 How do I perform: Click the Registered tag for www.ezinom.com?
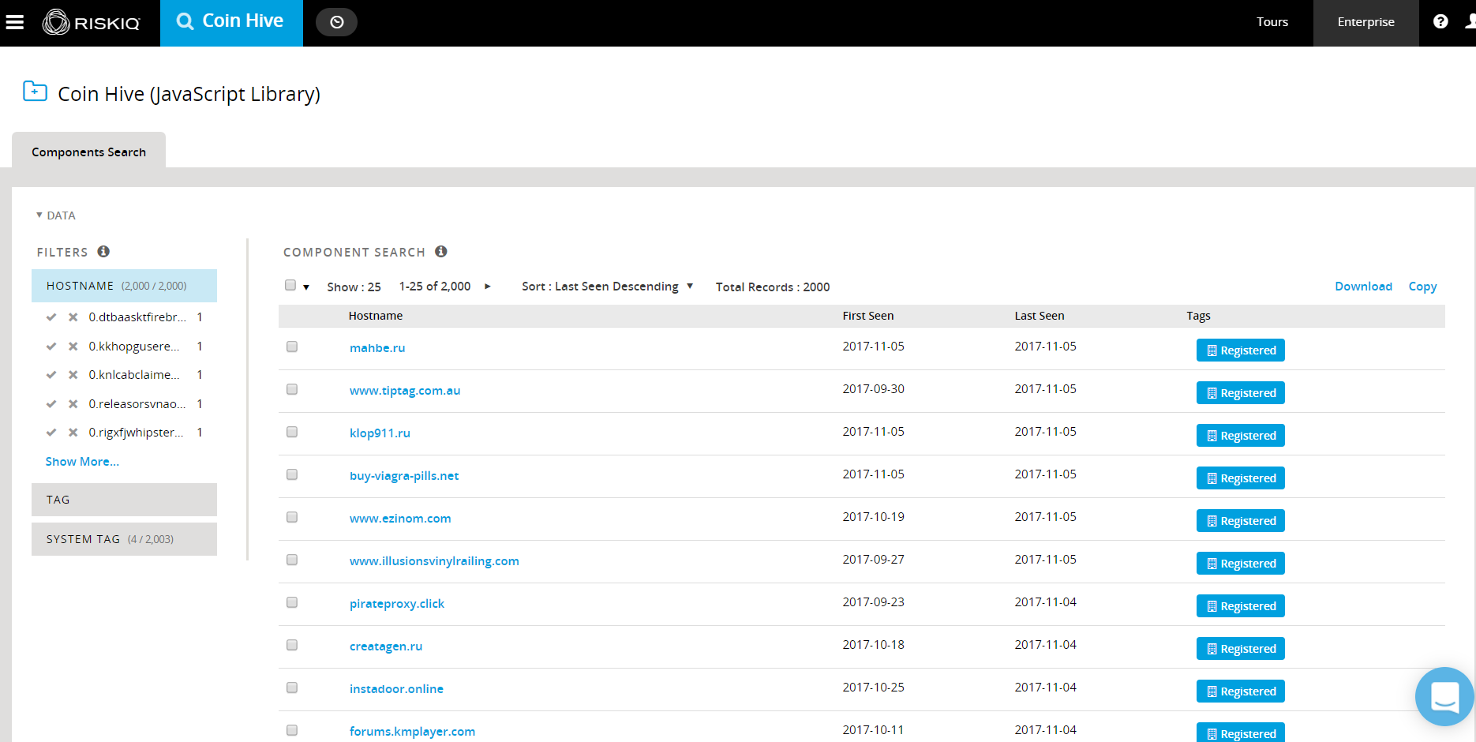click(1240, 521)
